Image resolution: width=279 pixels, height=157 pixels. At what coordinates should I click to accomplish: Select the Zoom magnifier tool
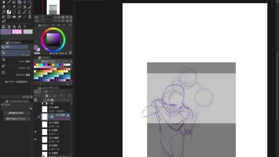point(30,2)
